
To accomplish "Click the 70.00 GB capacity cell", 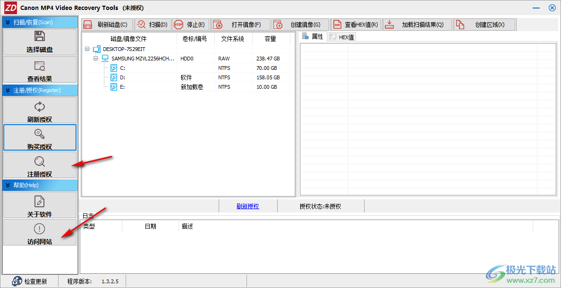I will pos(271,68).
